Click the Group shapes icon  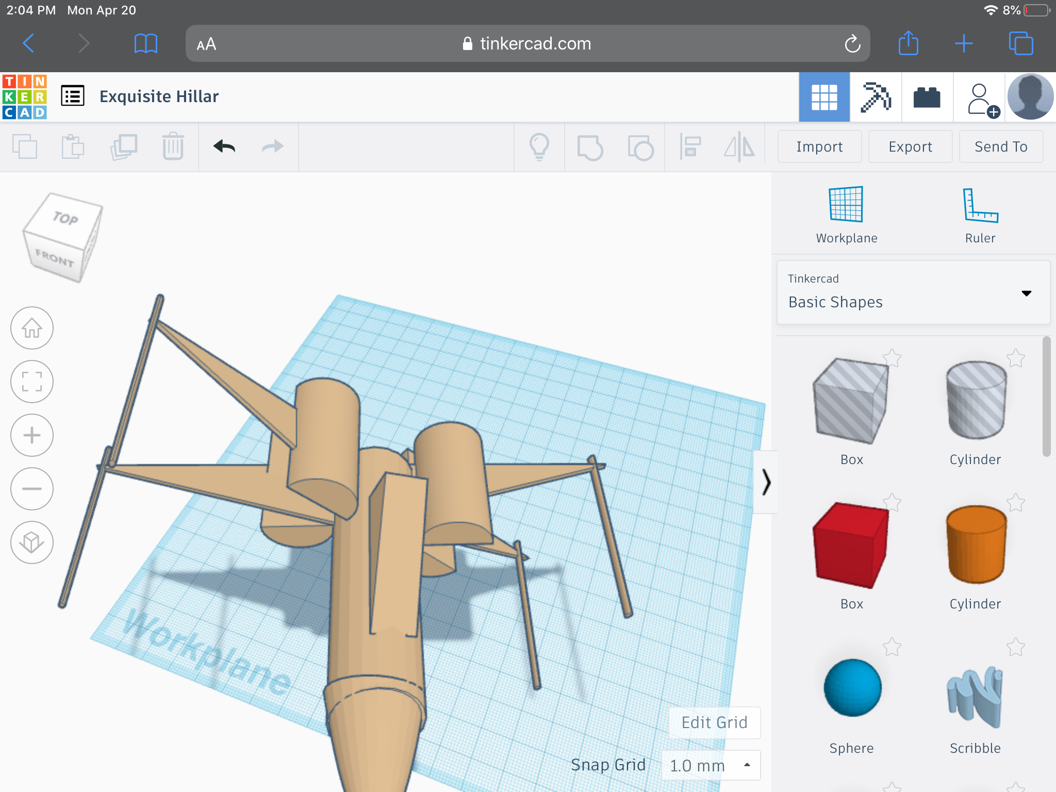(x=590, y=147)
